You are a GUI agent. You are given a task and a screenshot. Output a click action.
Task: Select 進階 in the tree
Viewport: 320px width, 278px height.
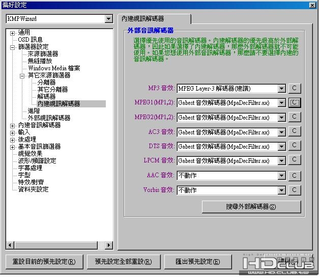(x=34, y=111)
